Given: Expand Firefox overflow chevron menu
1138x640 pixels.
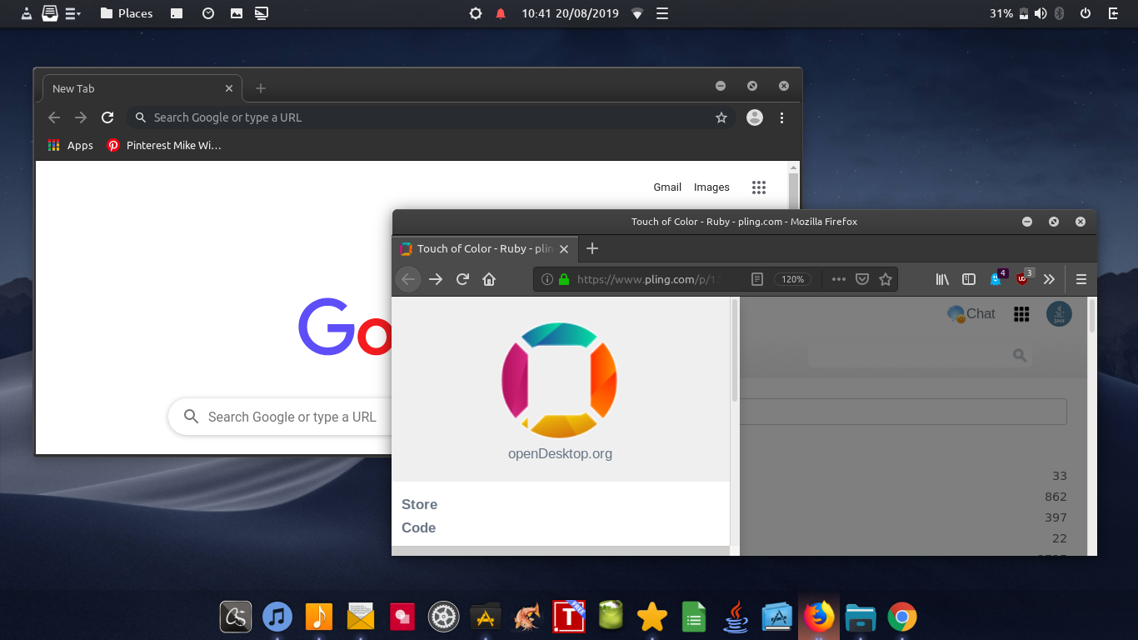Looking at the screenshot, I should (x=1049, y=279).
